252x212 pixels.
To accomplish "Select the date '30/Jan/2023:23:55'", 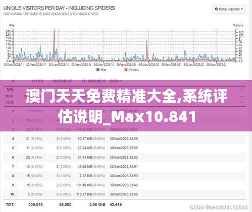I will tap(124, 148).
